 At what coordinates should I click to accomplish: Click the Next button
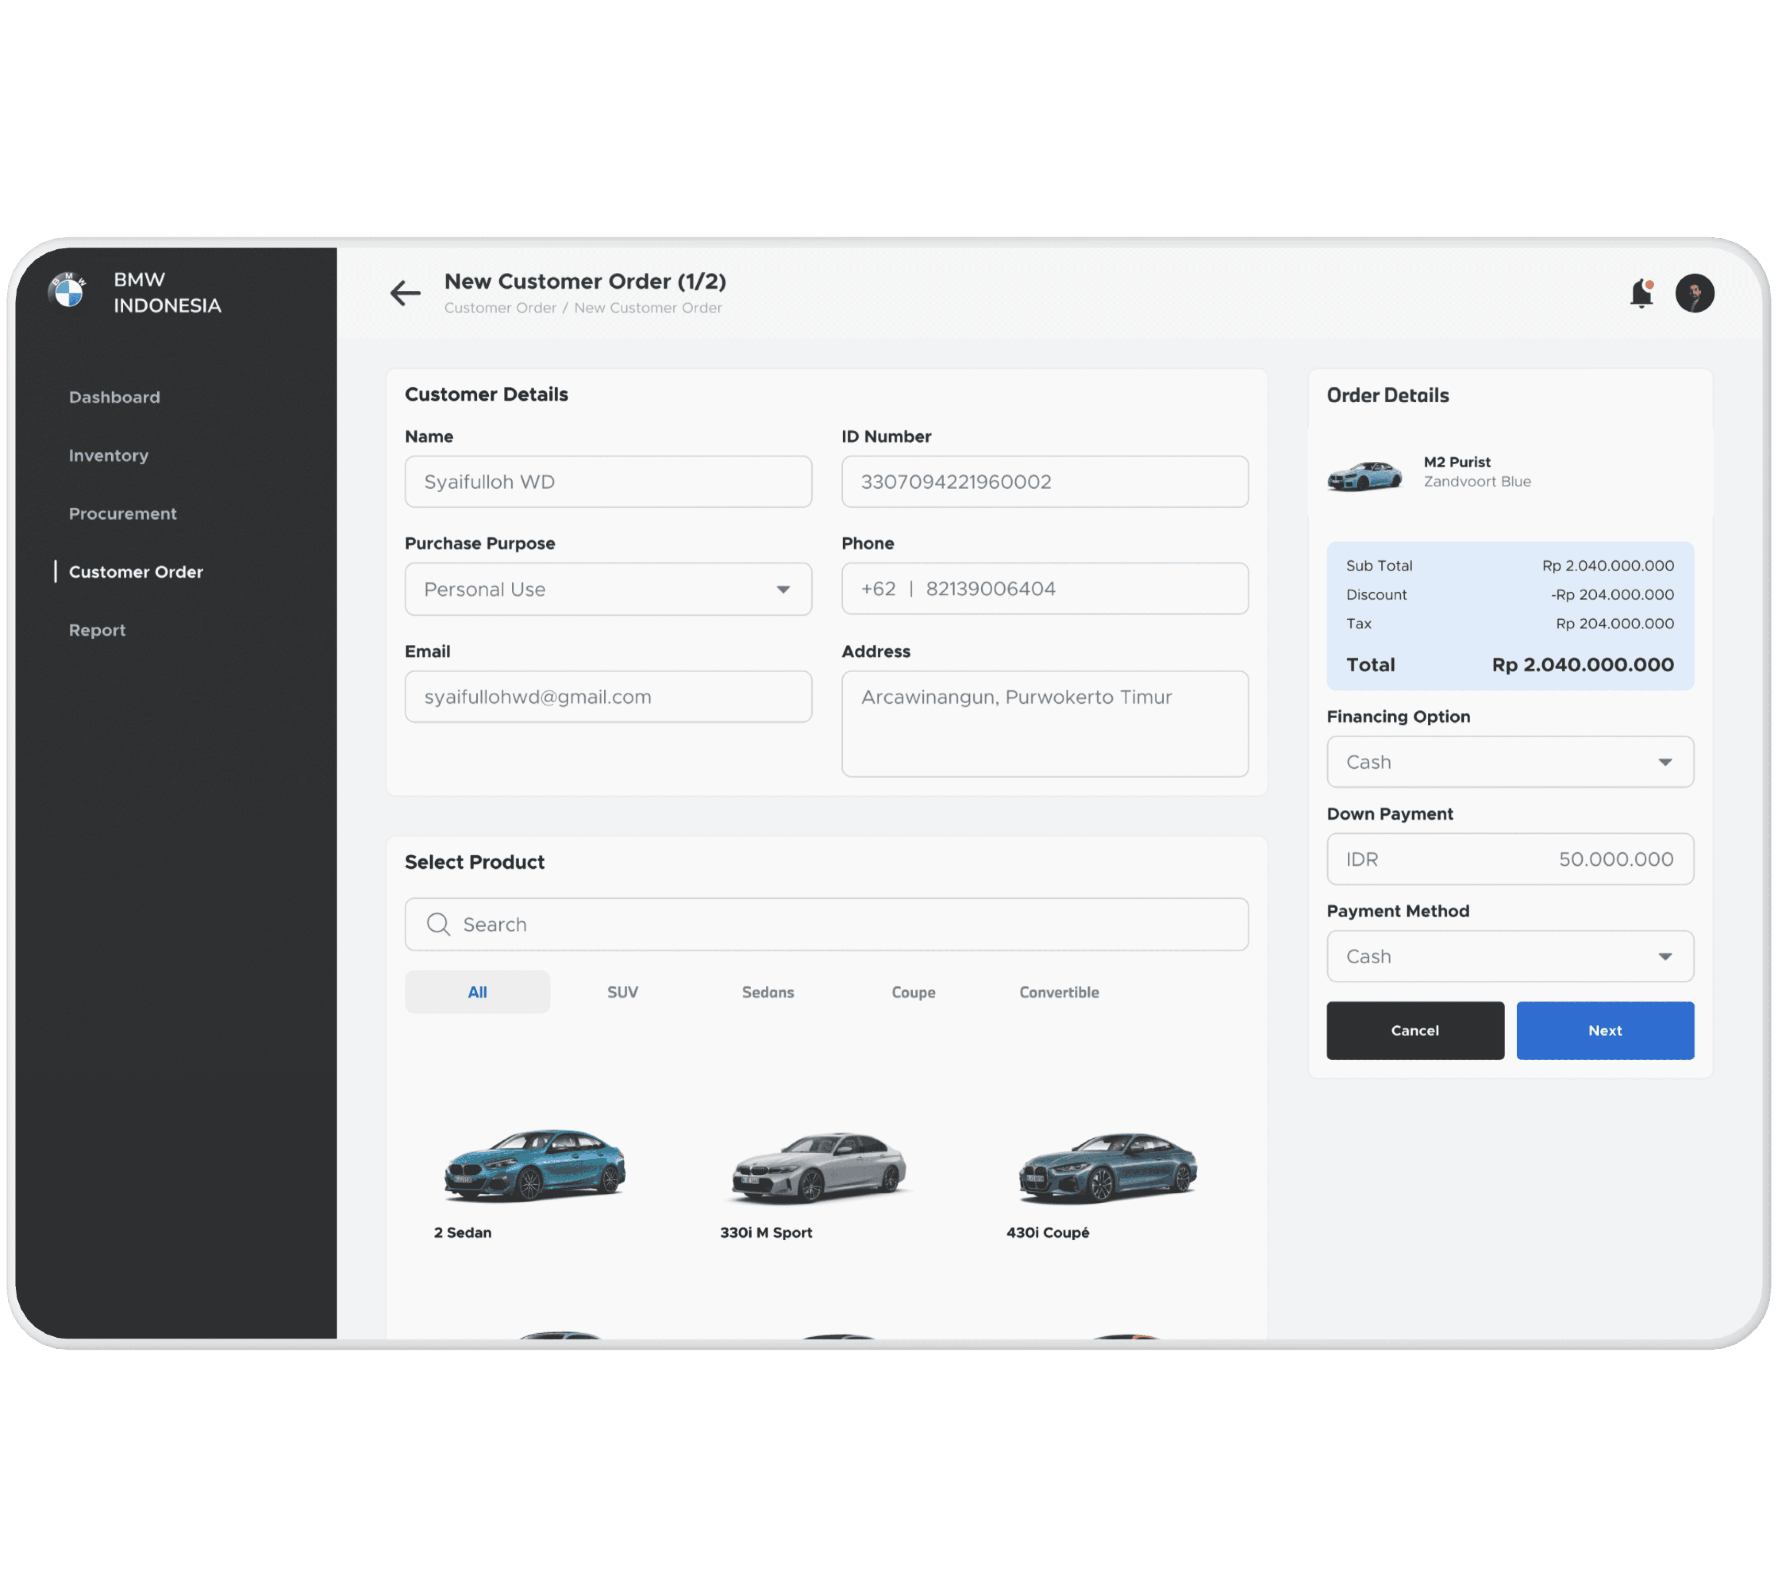[1604, 1031]
